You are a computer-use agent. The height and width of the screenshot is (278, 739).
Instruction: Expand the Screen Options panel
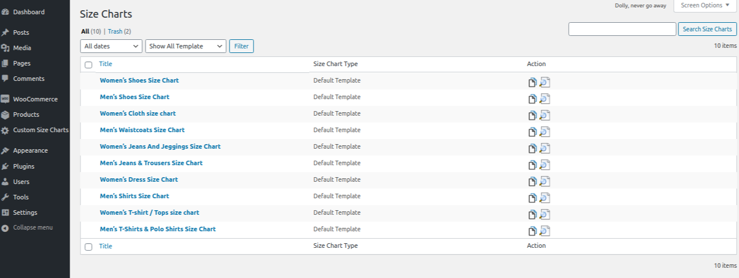pyautogui.click(x=705, y=6)
